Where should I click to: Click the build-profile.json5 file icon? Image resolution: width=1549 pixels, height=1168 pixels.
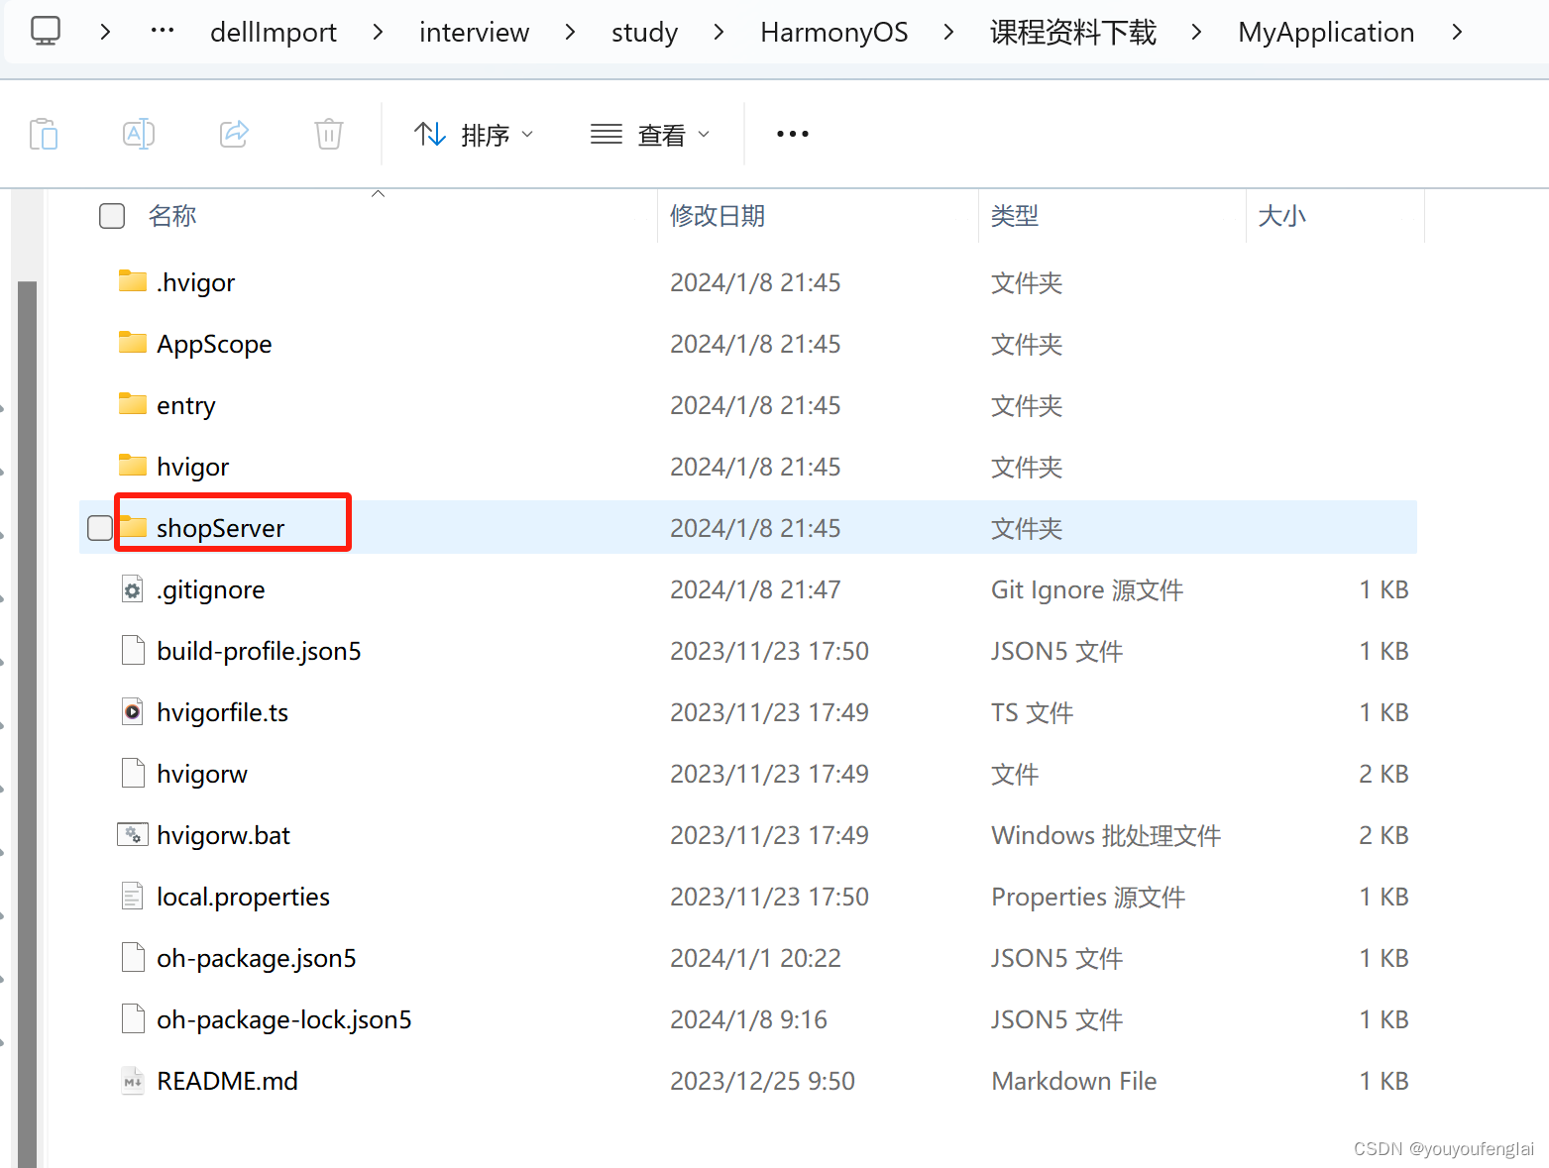(x=133, y=651)
